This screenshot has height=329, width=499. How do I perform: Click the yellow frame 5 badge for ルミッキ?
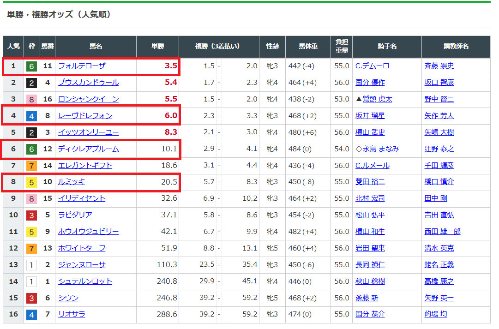pos(31,182)
